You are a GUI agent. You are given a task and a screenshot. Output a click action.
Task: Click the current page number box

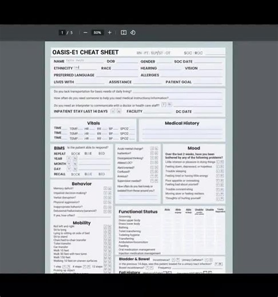tap(62, 33)
